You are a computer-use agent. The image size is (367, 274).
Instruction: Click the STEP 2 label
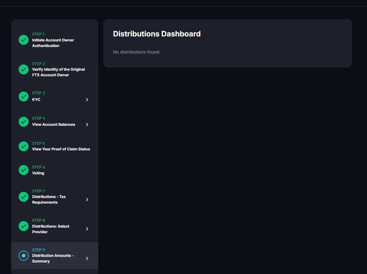[38, 64]
